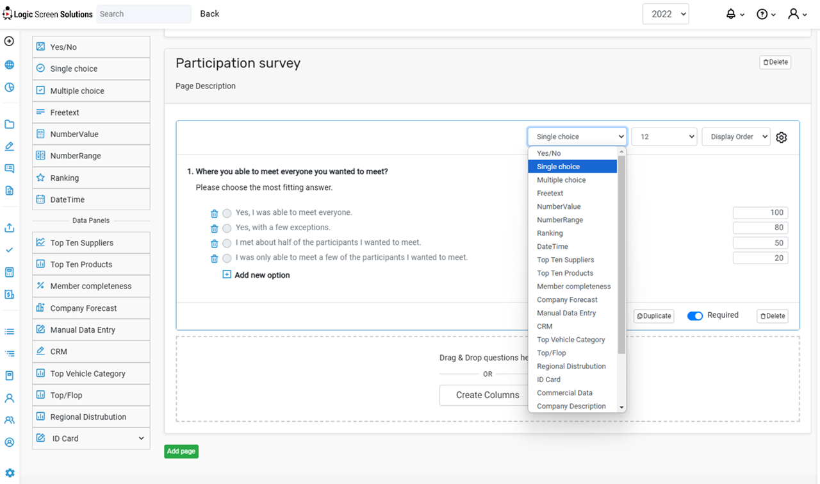Select the CRM panel item on left
The width and height of the screenshot is (820, 484).
(91, 352)
